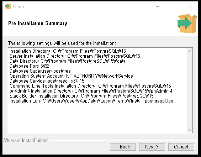This screenshot has height=157, width=201.
Task: Click the 'Setup' window title text
Action: click(x=18, y=7)
